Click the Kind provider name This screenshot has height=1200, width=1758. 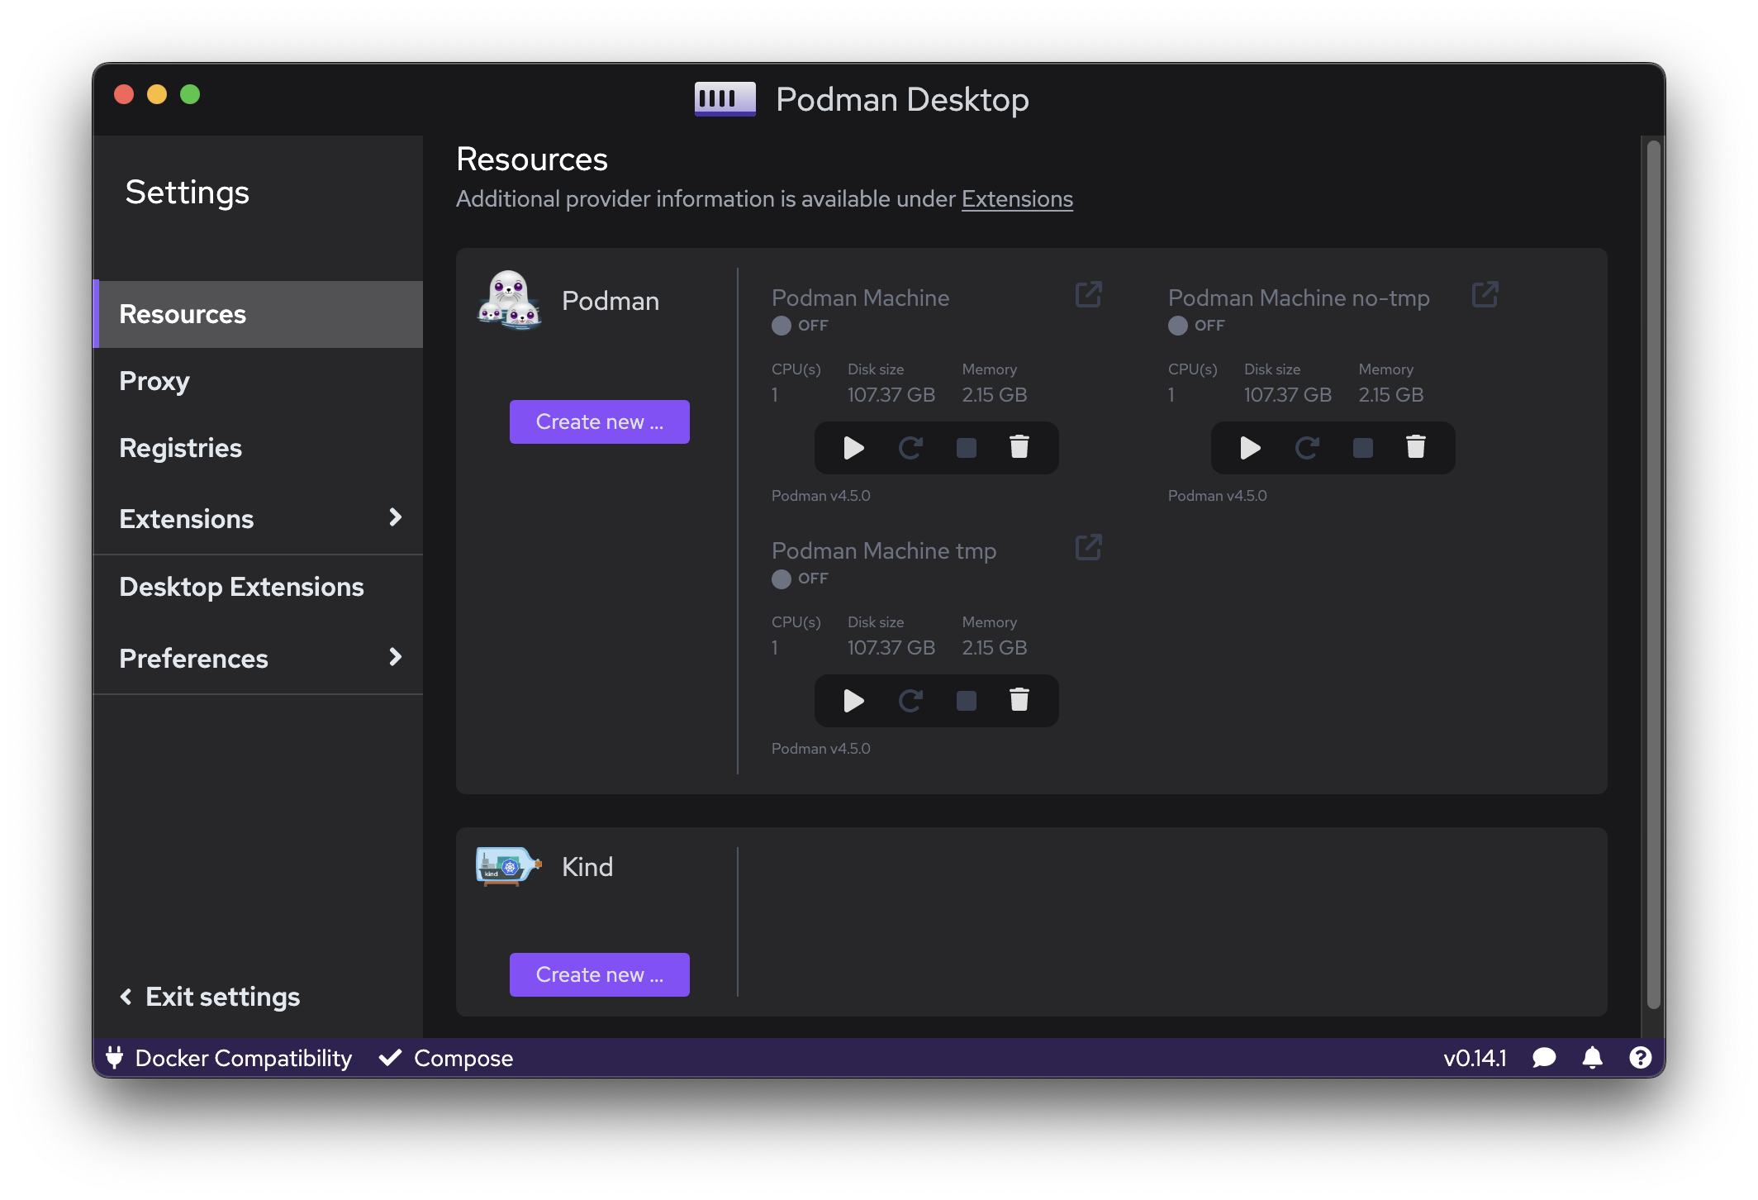click(x=587, y=866)
